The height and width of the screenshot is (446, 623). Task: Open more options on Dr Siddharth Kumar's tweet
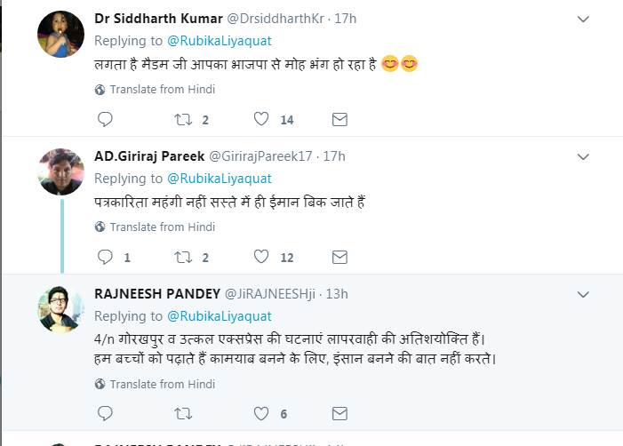[x=583, y=19]
